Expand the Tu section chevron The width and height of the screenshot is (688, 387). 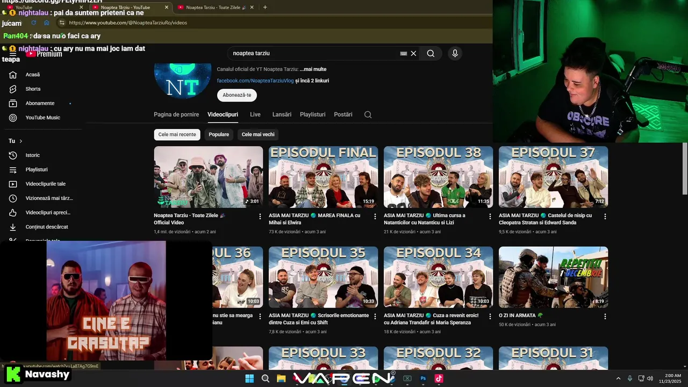pos(21,141)
